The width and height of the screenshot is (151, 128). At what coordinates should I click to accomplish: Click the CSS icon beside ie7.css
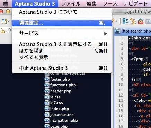47,103
